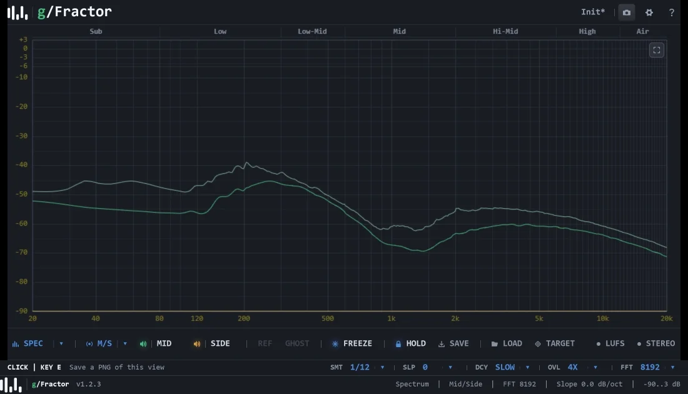Open the FFT size dropdown arrow
Screen dimensions: 688x394
click(x=672, y=367)
